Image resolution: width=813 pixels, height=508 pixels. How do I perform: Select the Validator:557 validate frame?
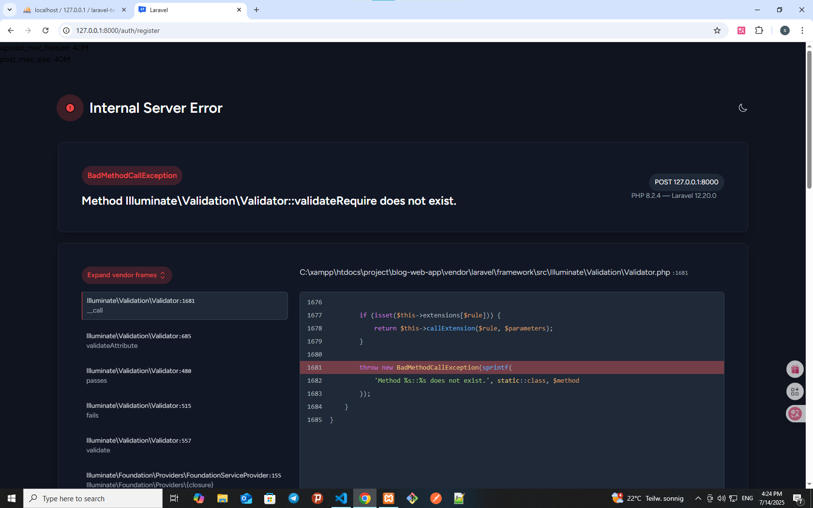(x=184, y=445)
